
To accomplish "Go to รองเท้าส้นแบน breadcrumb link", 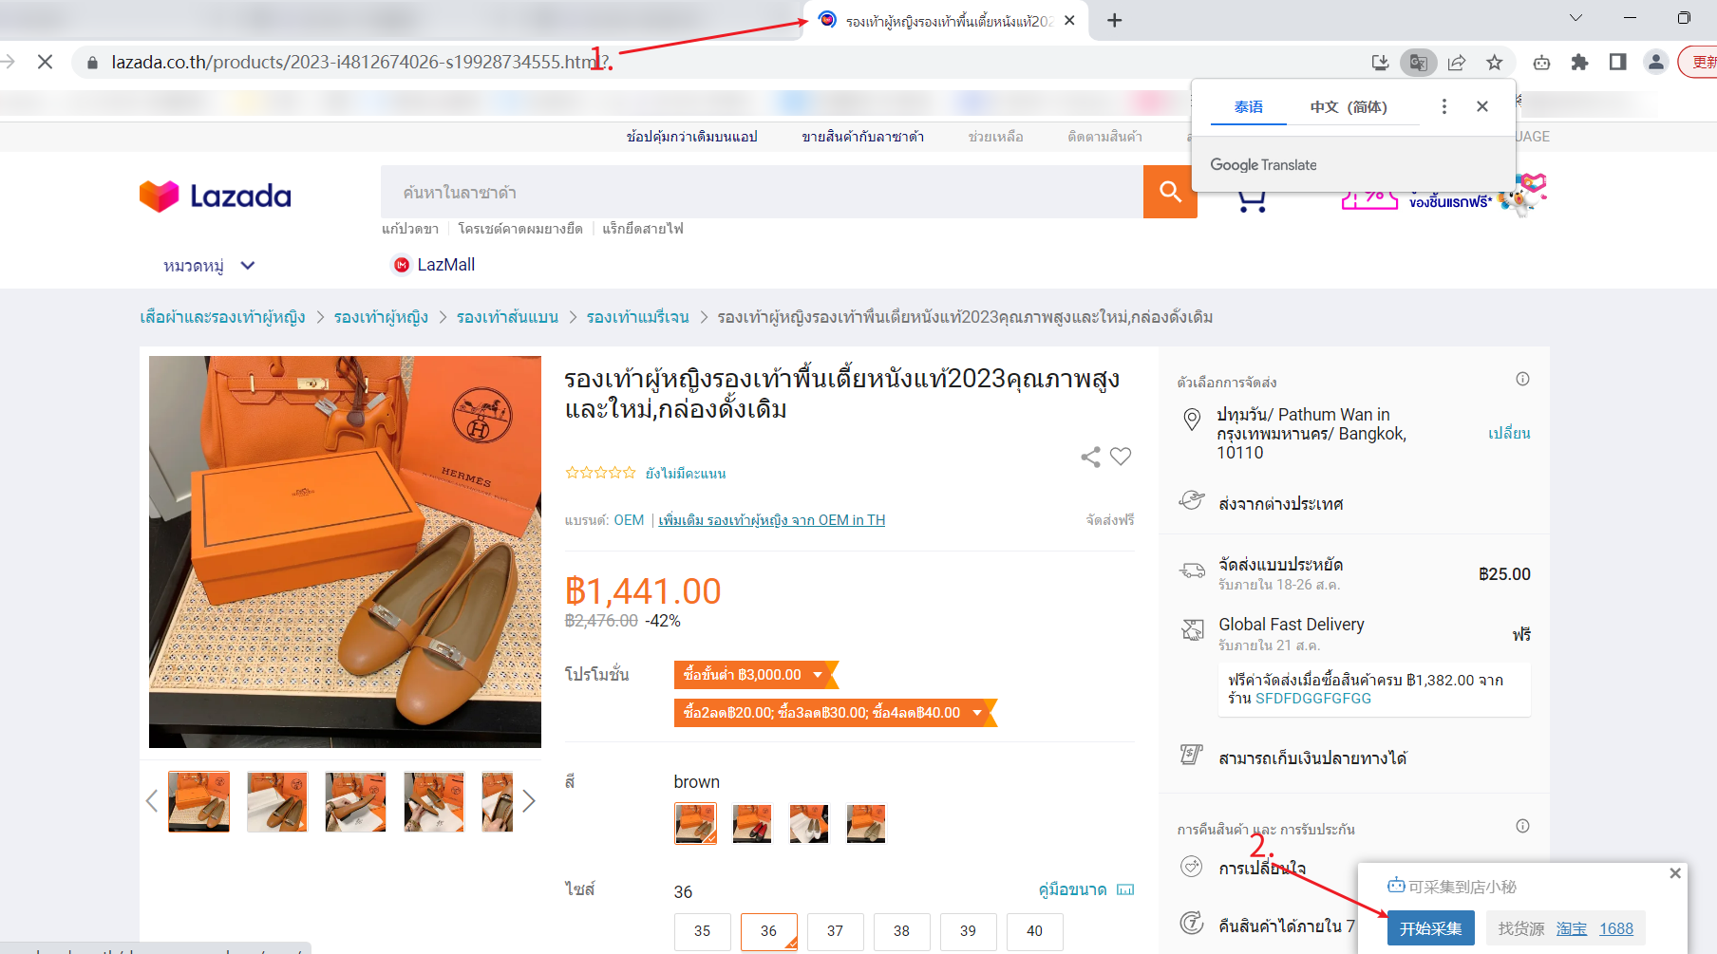I will 507,317.
